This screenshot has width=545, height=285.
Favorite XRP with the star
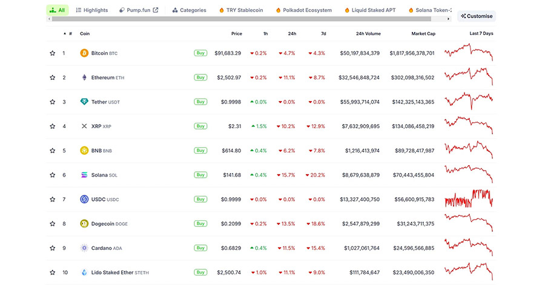click(53, 126)
